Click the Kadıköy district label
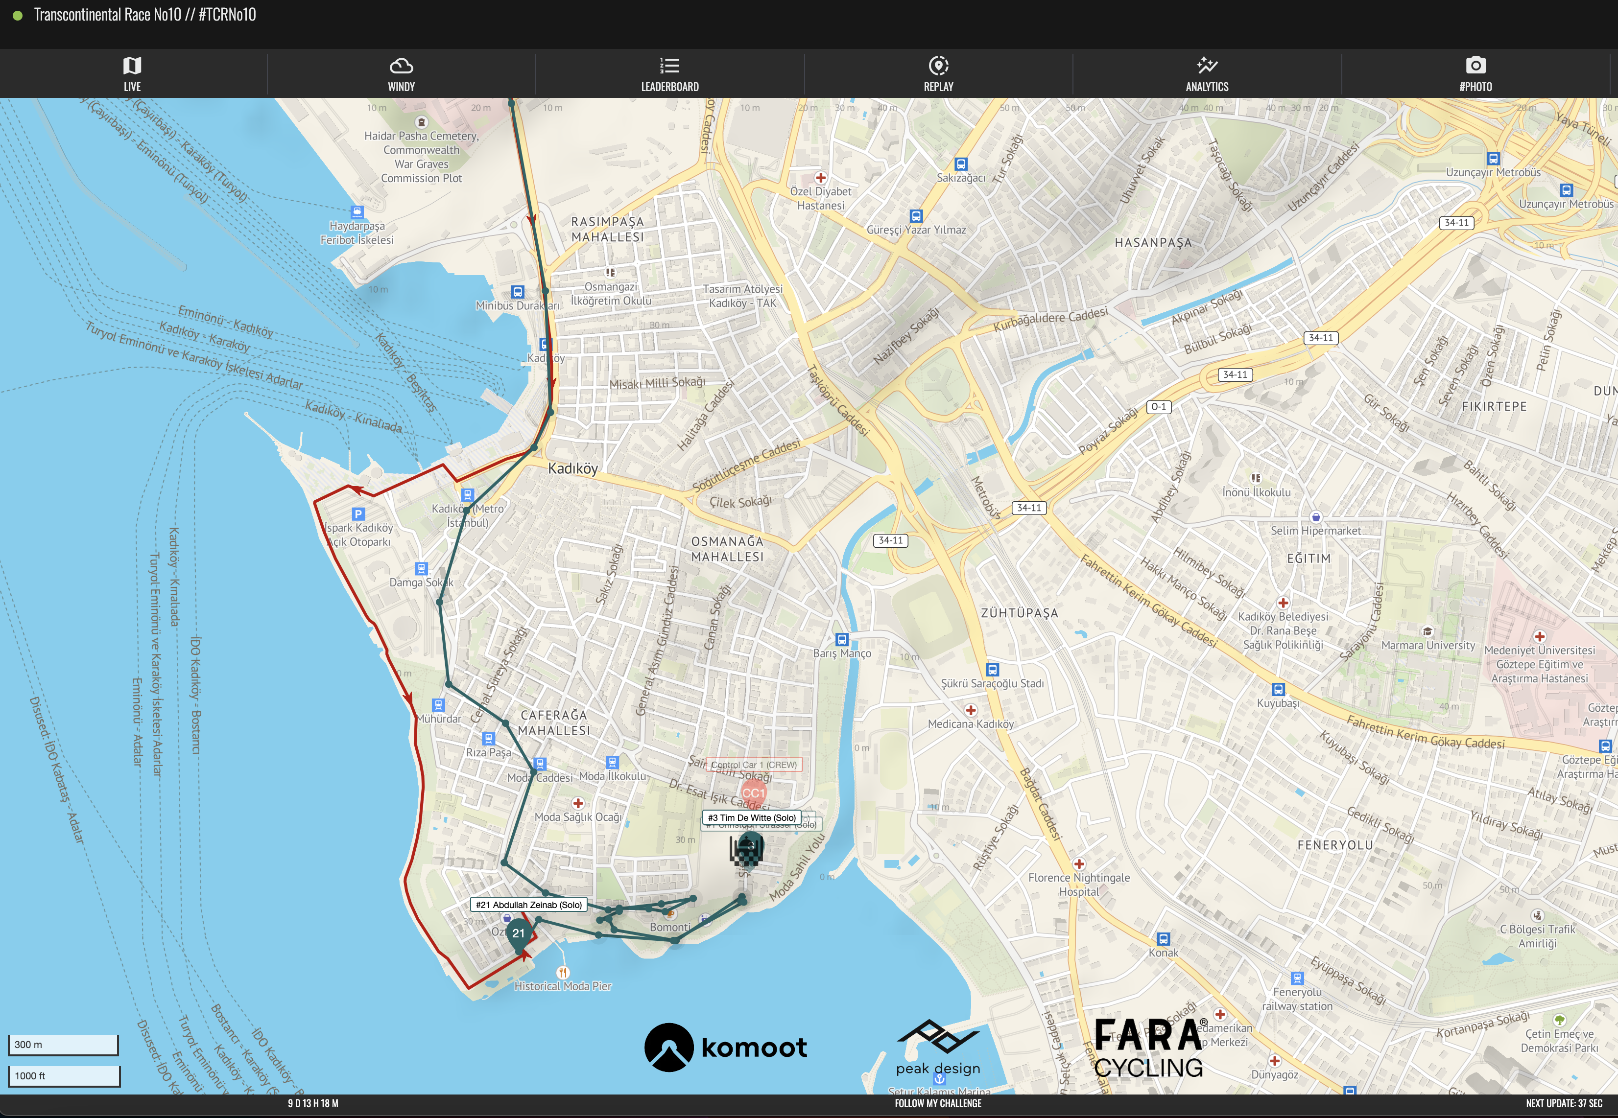1618x1118 pixels. tap(573, 468)
